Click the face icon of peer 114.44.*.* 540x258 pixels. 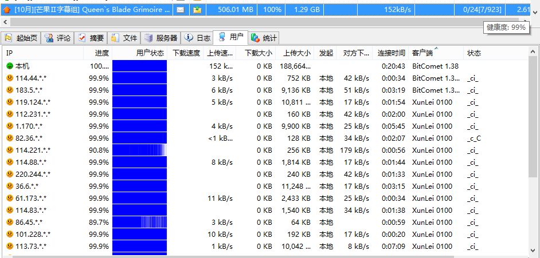[x=10, y=78]
